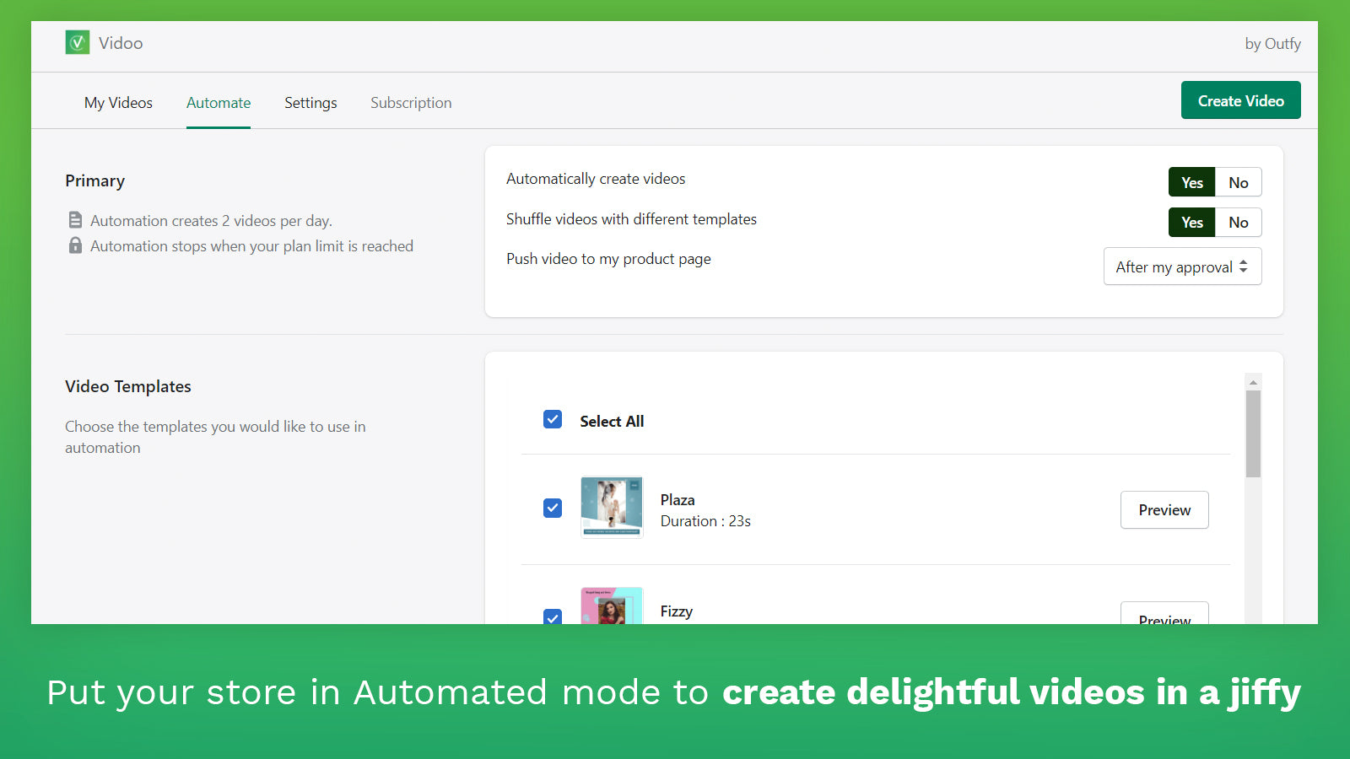Preview the Plaza template
Screen dimensions: 1350x759
1164,509
